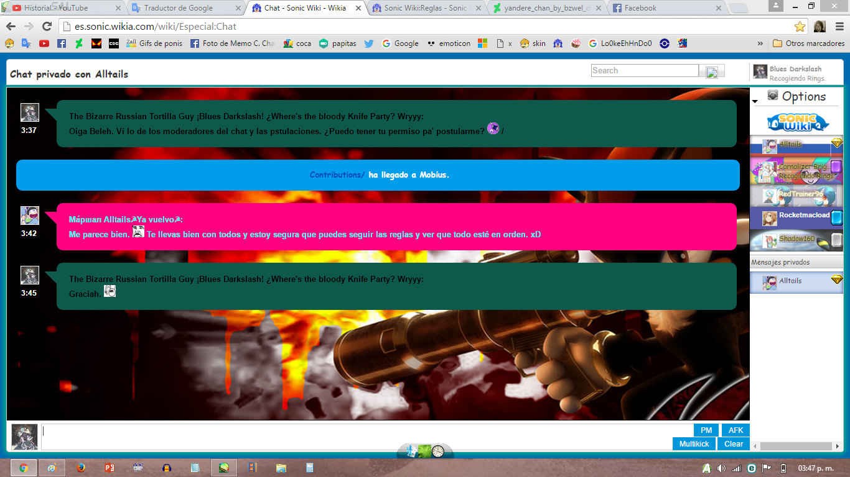Go back using browser back arrow

coord(11,26)
